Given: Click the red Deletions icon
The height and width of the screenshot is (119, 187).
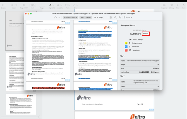Looking at the screenshot, I should pos(126,50).
